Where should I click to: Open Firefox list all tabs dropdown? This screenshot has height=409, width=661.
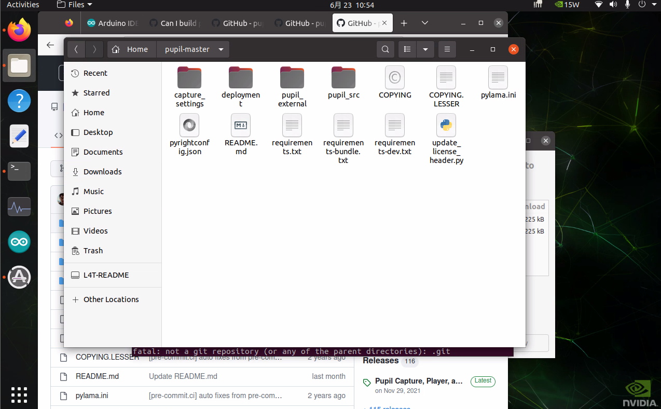click(424, 23)
